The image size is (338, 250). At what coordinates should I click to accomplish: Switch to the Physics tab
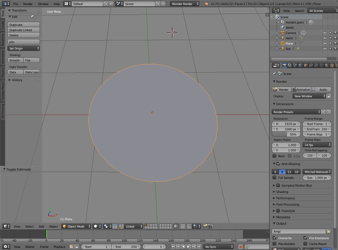[x=3, y=73]
